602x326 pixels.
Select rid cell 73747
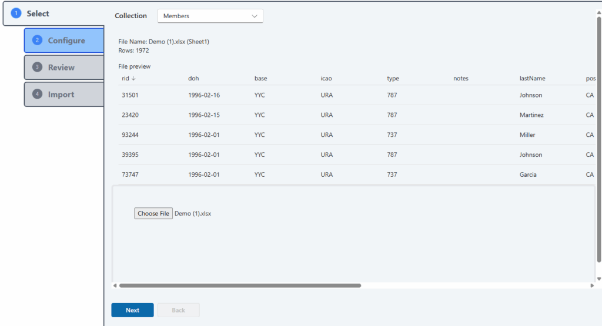tap(130, 174)
